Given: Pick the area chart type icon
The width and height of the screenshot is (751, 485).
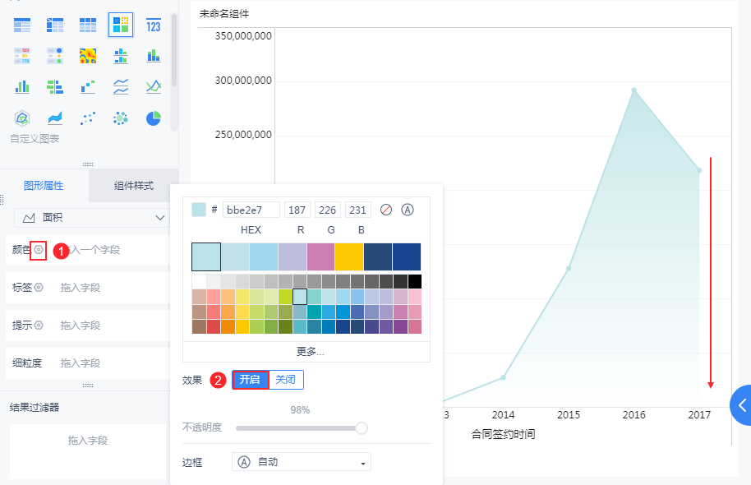Looking at the screenshot, I should tap(55, 118).
